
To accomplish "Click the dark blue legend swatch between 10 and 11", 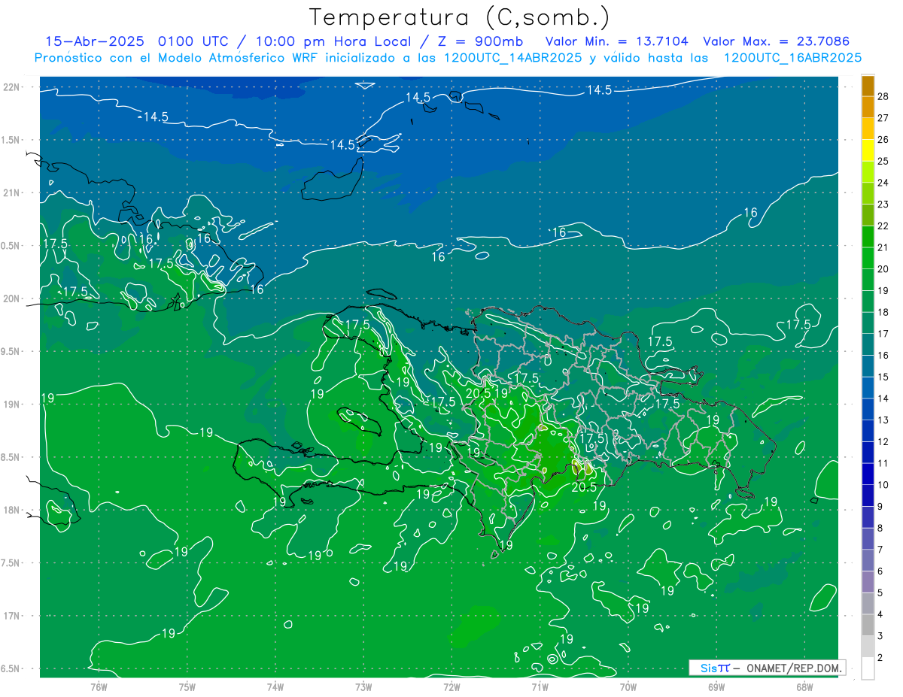I will [868, 474].
